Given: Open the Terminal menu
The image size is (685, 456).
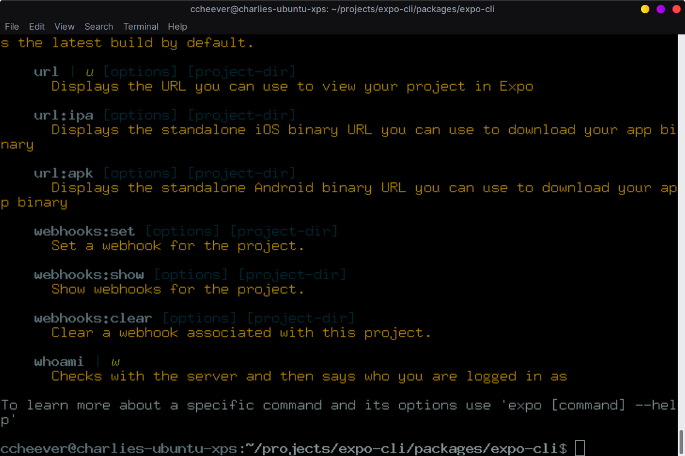Looking at the screenshot, I should pos(141,27).
